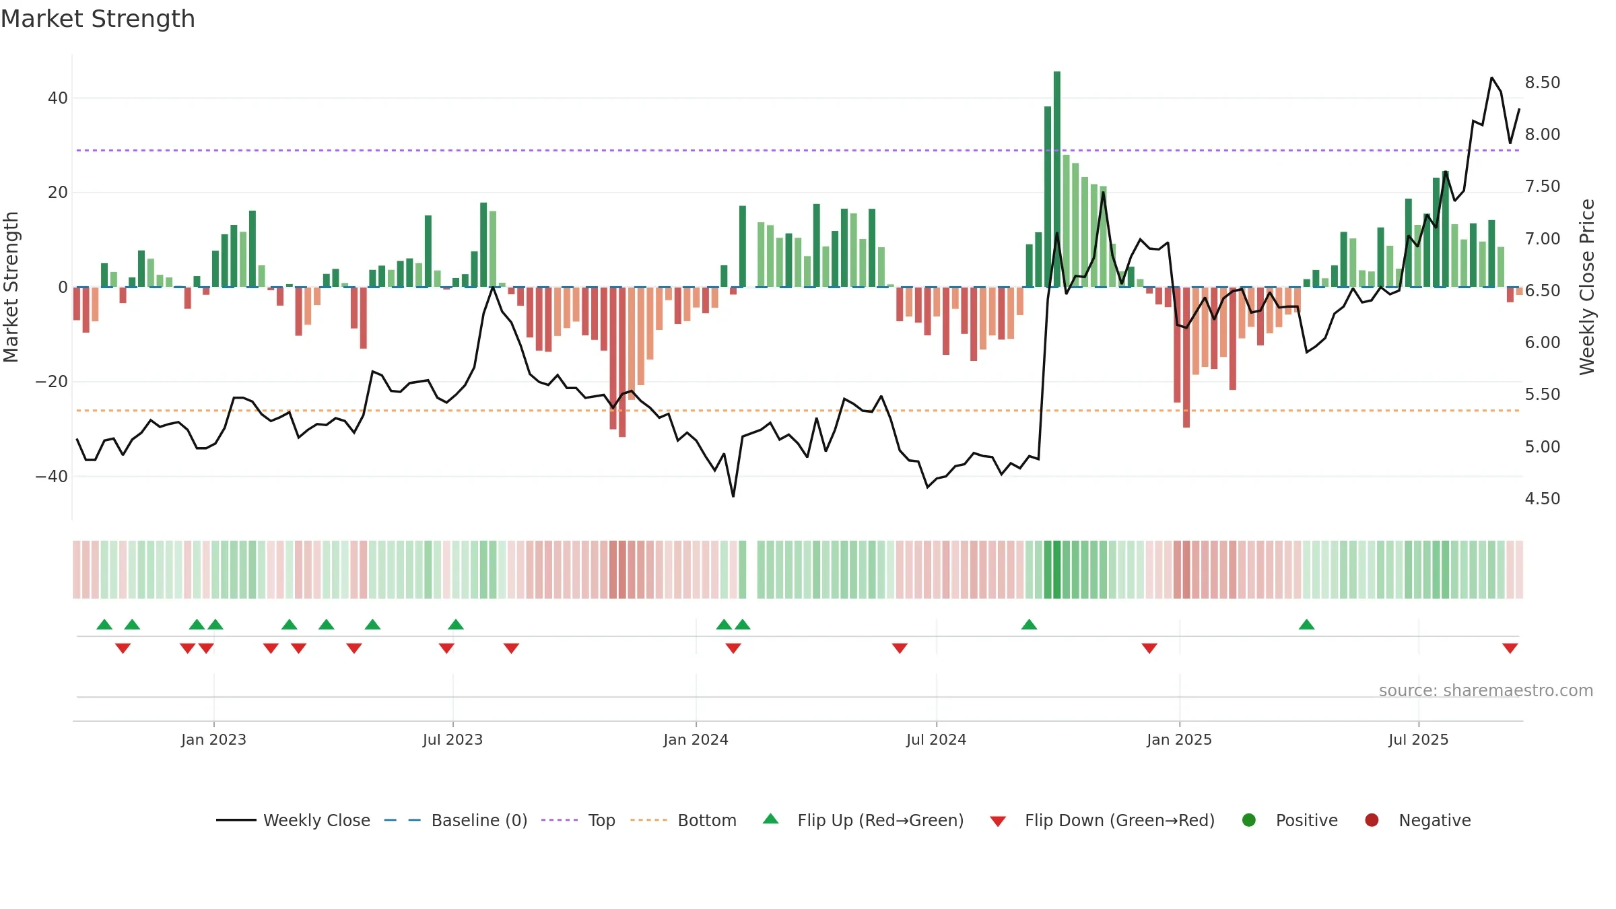The image size is (1616, 909).
Task: Click the −40 tick on the left axis
Action: point(52,477)
